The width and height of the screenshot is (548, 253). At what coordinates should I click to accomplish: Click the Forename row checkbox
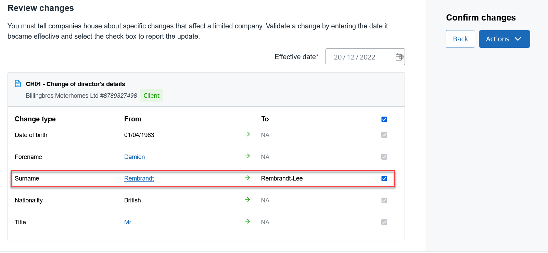(384, 157)
